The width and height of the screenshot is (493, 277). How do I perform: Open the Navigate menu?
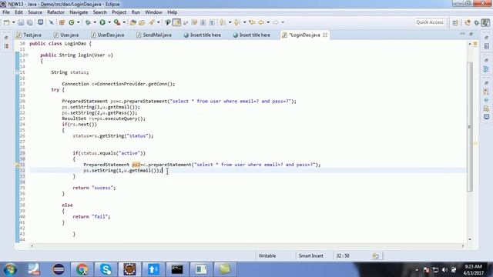coord(79,12)
